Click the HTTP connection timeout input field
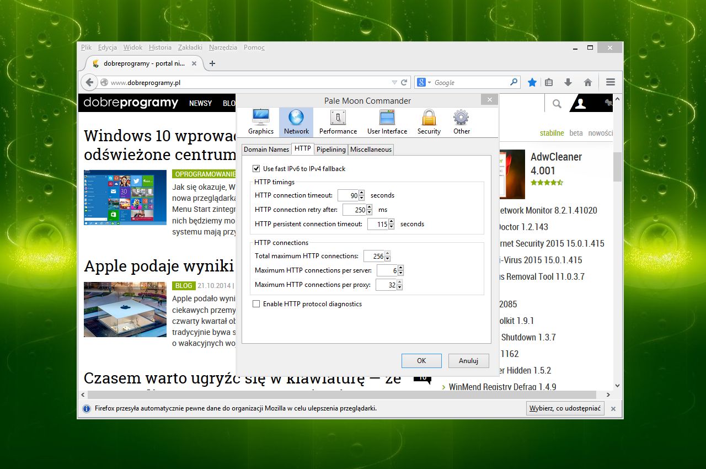706x469 pixels. coord(348,195)
